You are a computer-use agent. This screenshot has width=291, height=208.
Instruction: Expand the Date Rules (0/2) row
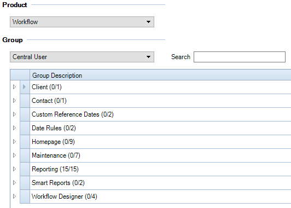pyautogui.click(x=14, y=128)
